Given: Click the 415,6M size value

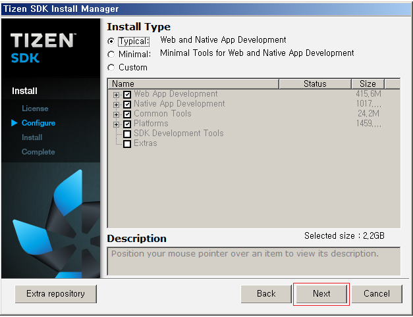Looking at the screenshot, I should 368,93.
